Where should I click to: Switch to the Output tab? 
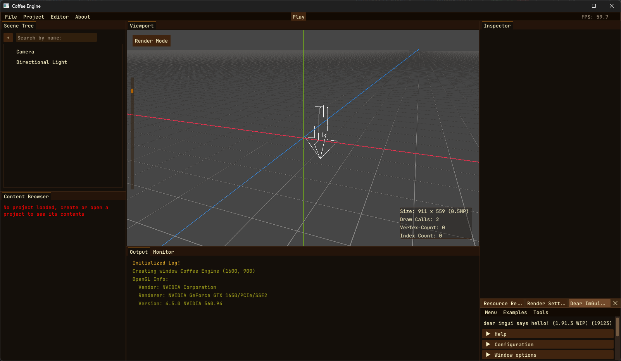(x=139, y=252)
